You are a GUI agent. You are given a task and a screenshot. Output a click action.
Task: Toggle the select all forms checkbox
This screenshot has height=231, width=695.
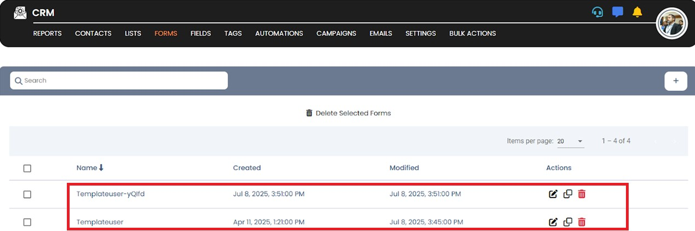[27, 168]
